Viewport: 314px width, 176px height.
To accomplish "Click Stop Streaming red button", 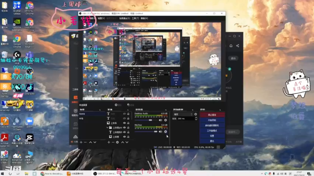I will 212,115.
